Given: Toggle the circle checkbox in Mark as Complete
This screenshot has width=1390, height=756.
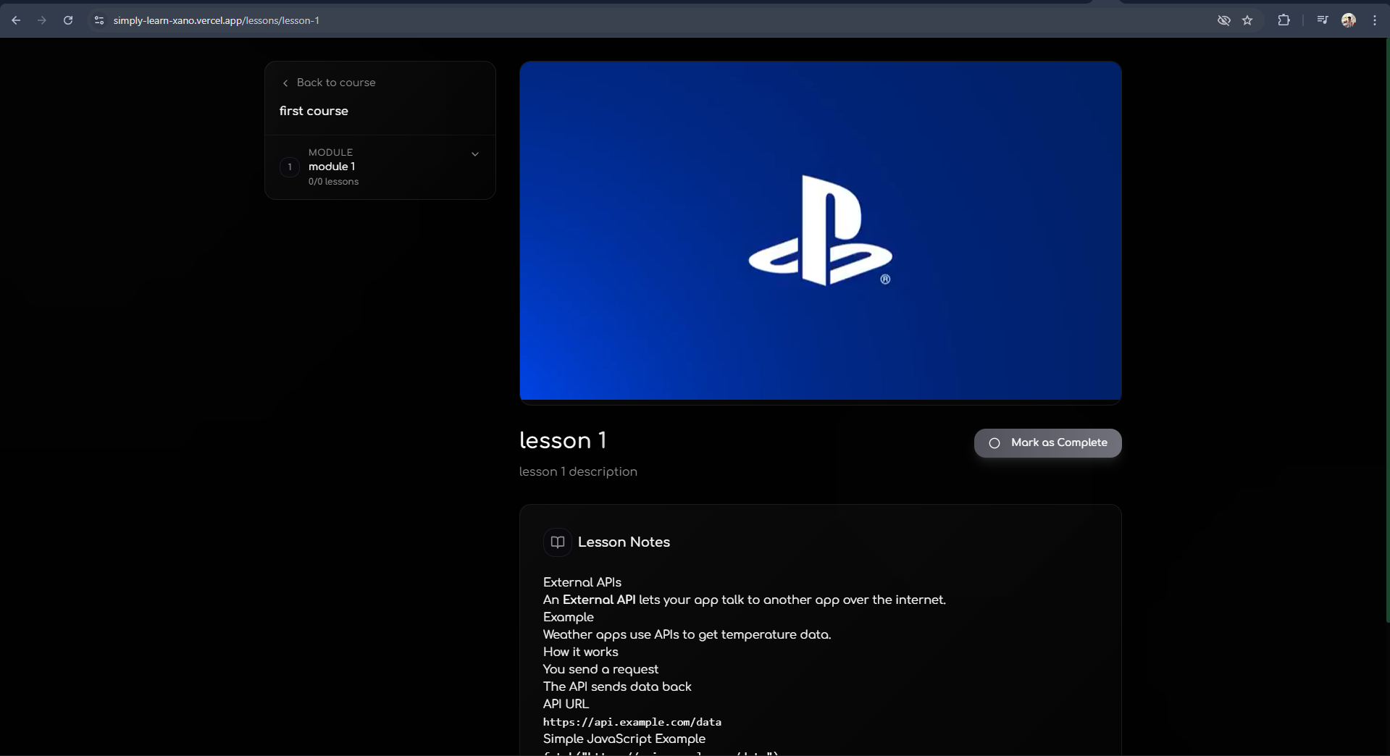Looking at the screenshot, I should 995,443.
